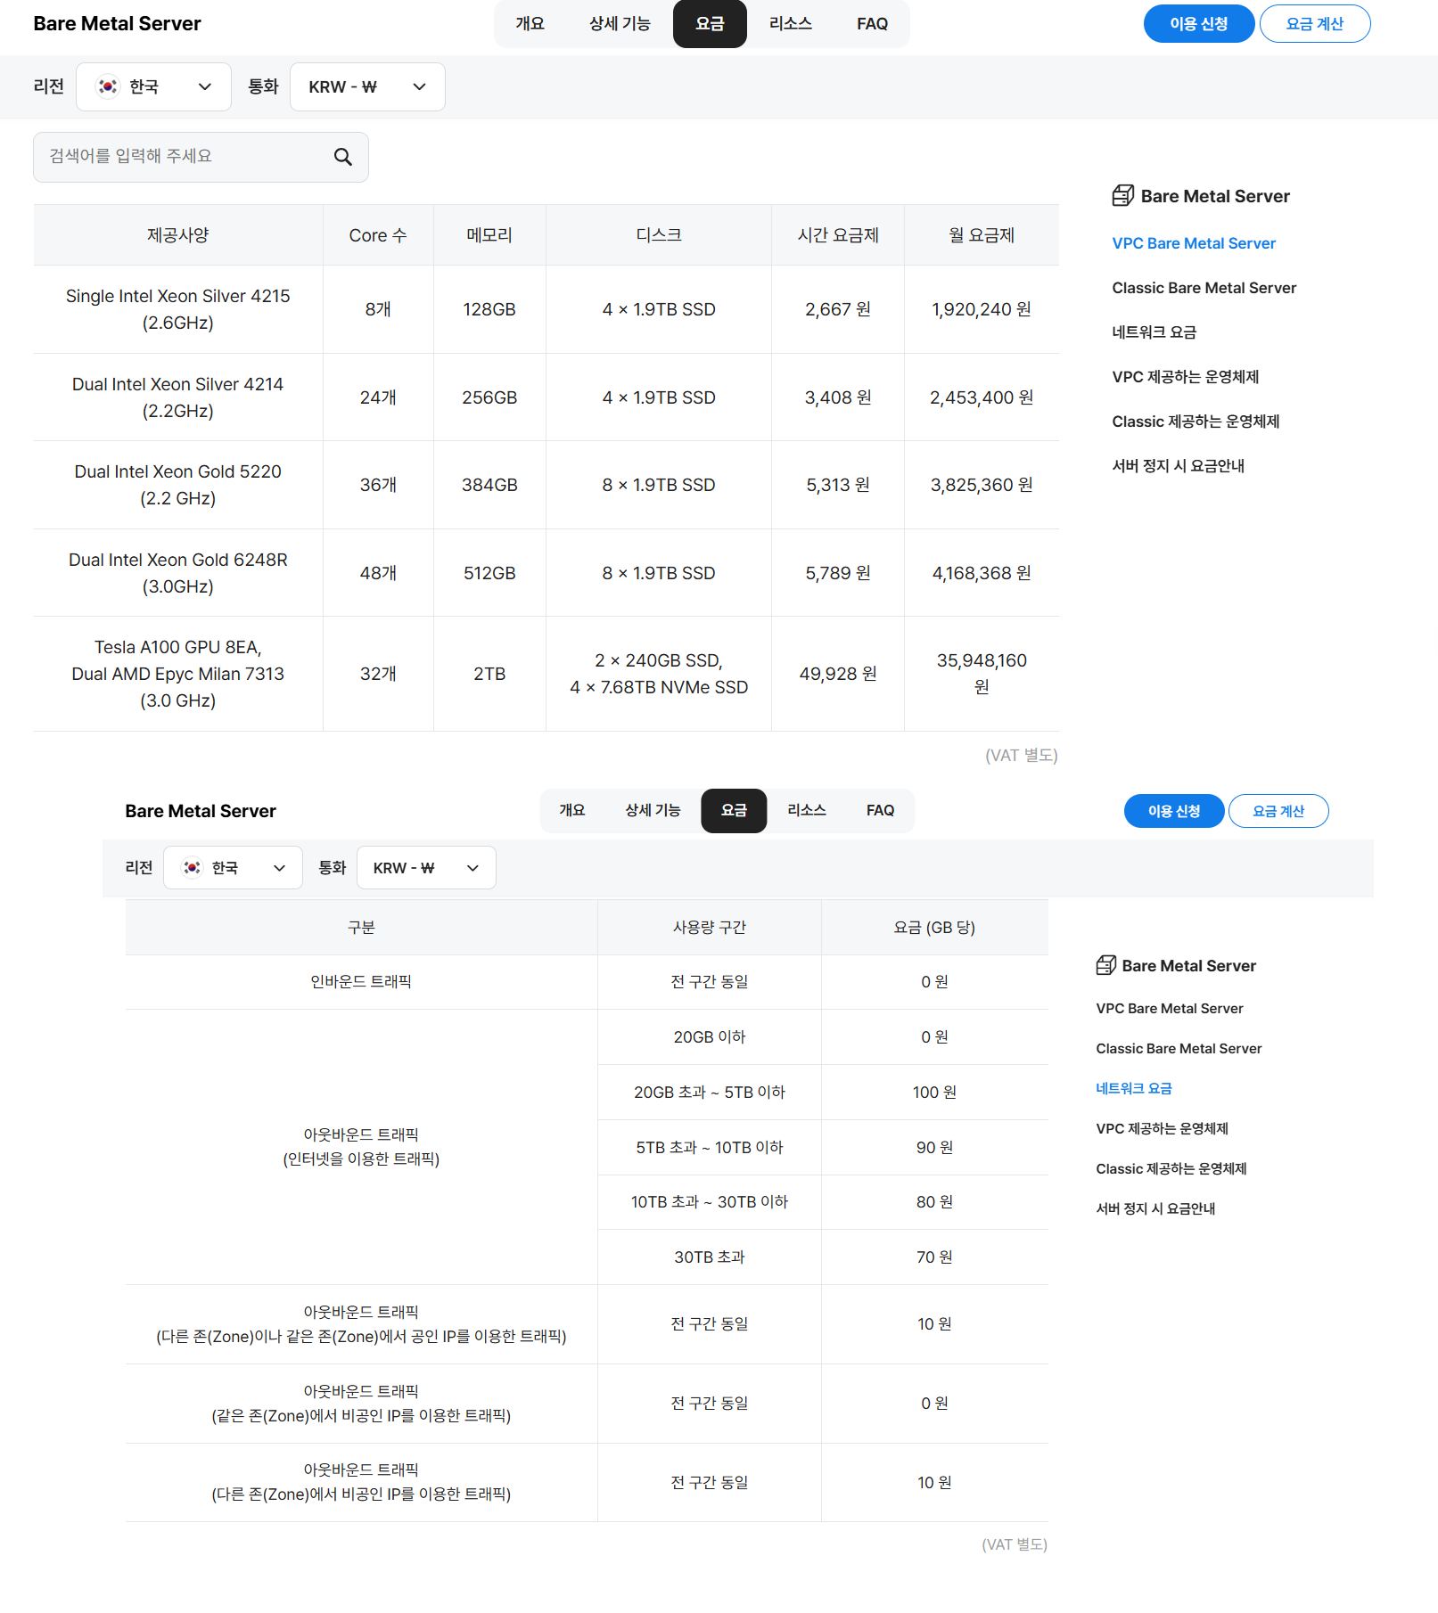Open 서버 정지 시 요금안내 in the upper sidebar
The height and width of the screenshot is (1613, 1438).
(1178, 466)
